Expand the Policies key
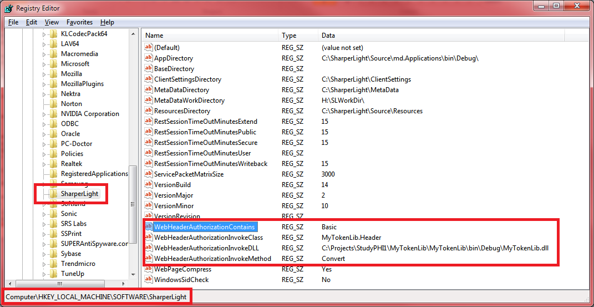594x307 pixels. pos(44,154)
